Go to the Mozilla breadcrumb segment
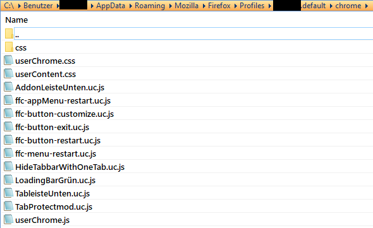The height and width of the screenshot is (228, 373). pyautogui.click(x=186, y=6)
